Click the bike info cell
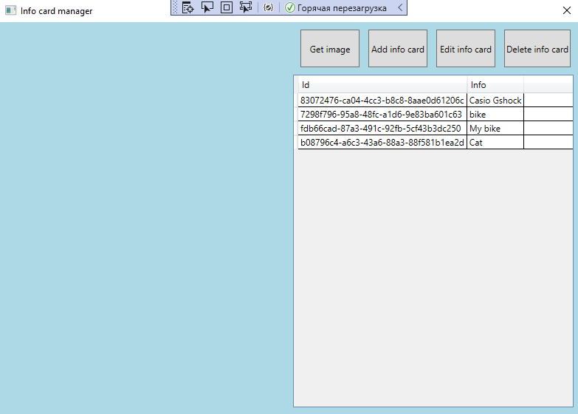Screen dimensions: 578x414 tap(495, 114)
